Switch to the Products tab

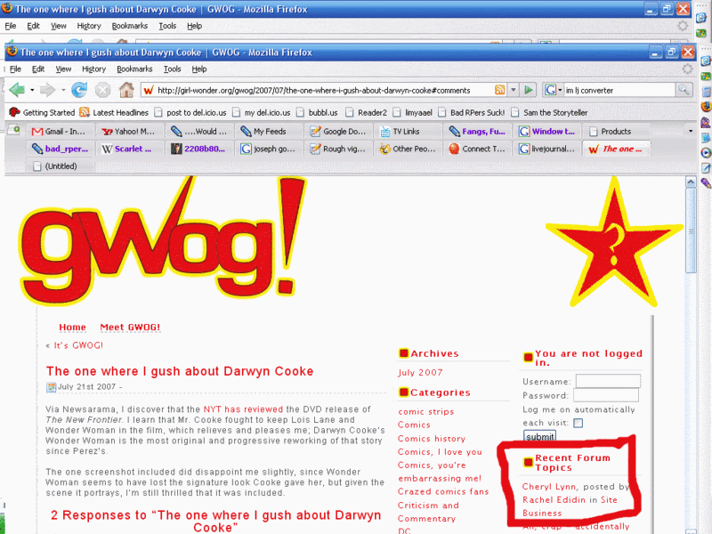point(616,132)
